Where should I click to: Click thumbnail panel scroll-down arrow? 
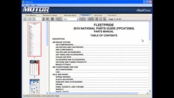click(47, 93)
